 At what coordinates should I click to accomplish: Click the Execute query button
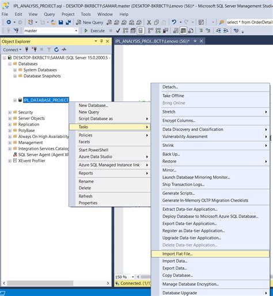94,31
